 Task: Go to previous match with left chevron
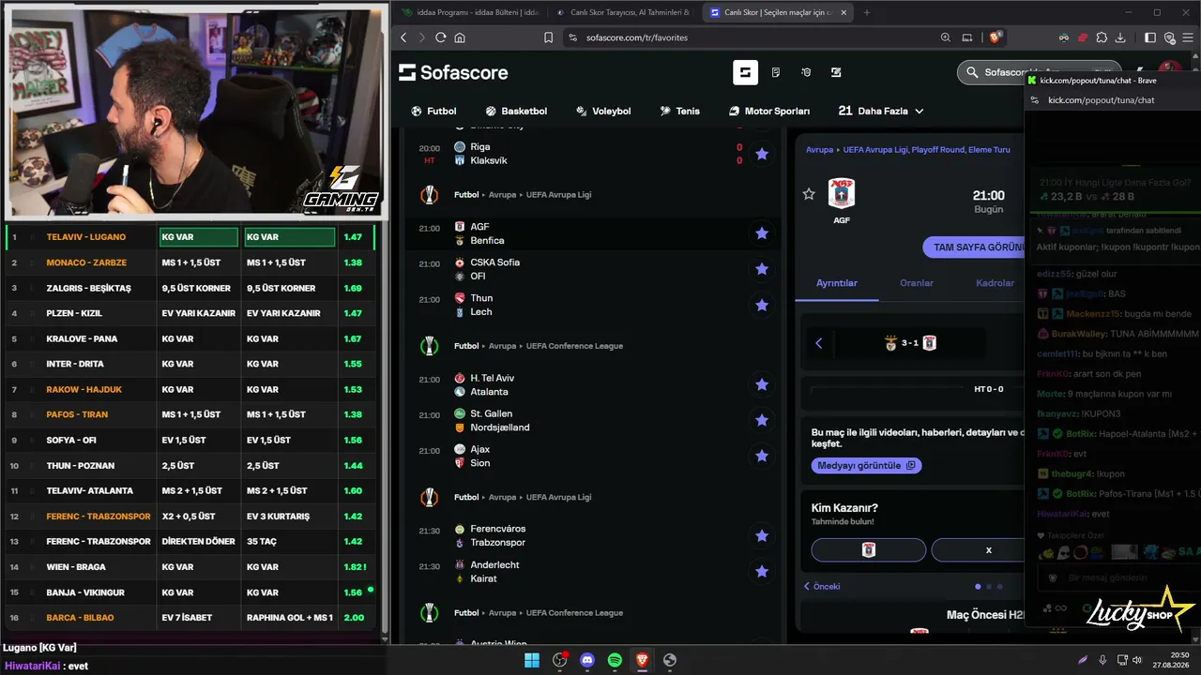818,343
